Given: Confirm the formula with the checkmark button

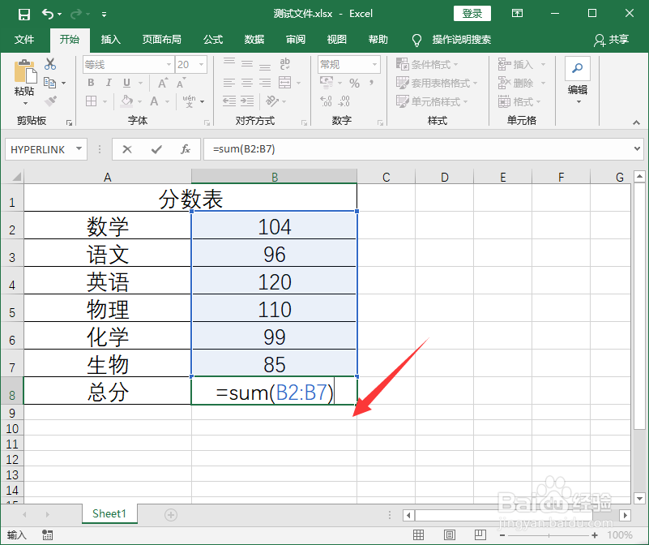Looking at the screenshot, I should (156, 149).
